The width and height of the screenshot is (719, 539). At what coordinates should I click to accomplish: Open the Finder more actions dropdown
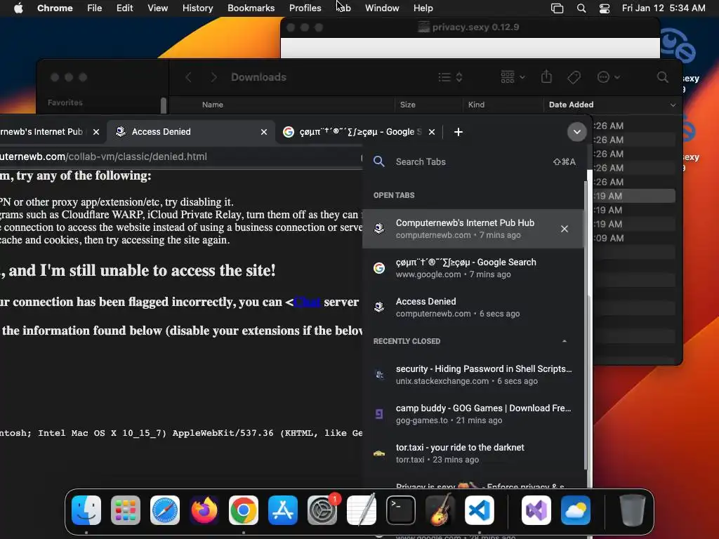[609, 77]
